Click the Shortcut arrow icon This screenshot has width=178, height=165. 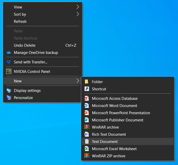pyautogui.click(x=87, y=89)
